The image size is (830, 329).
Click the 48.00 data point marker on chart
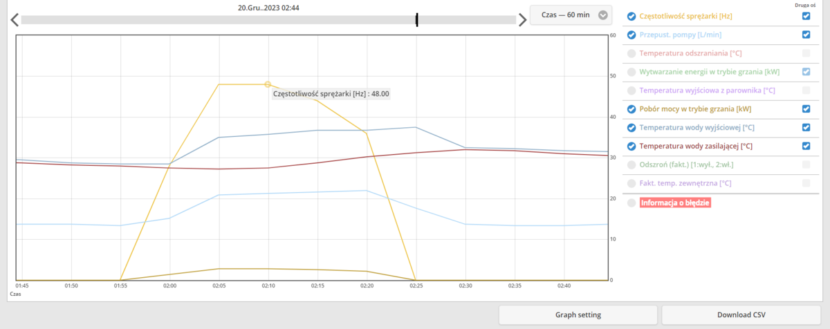[268, 84]
